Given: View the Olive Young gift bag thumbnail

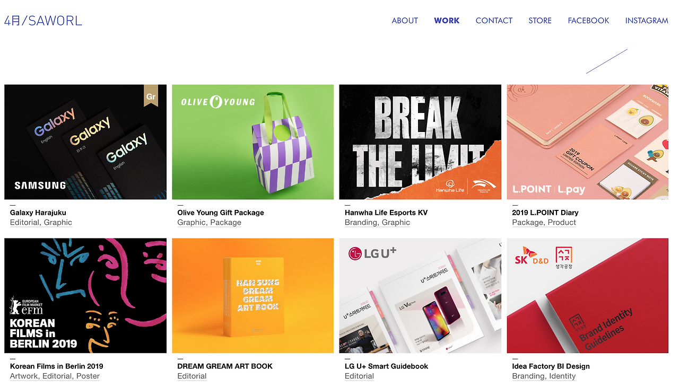Looking at the screenshot, I should [x=253, y=142].
